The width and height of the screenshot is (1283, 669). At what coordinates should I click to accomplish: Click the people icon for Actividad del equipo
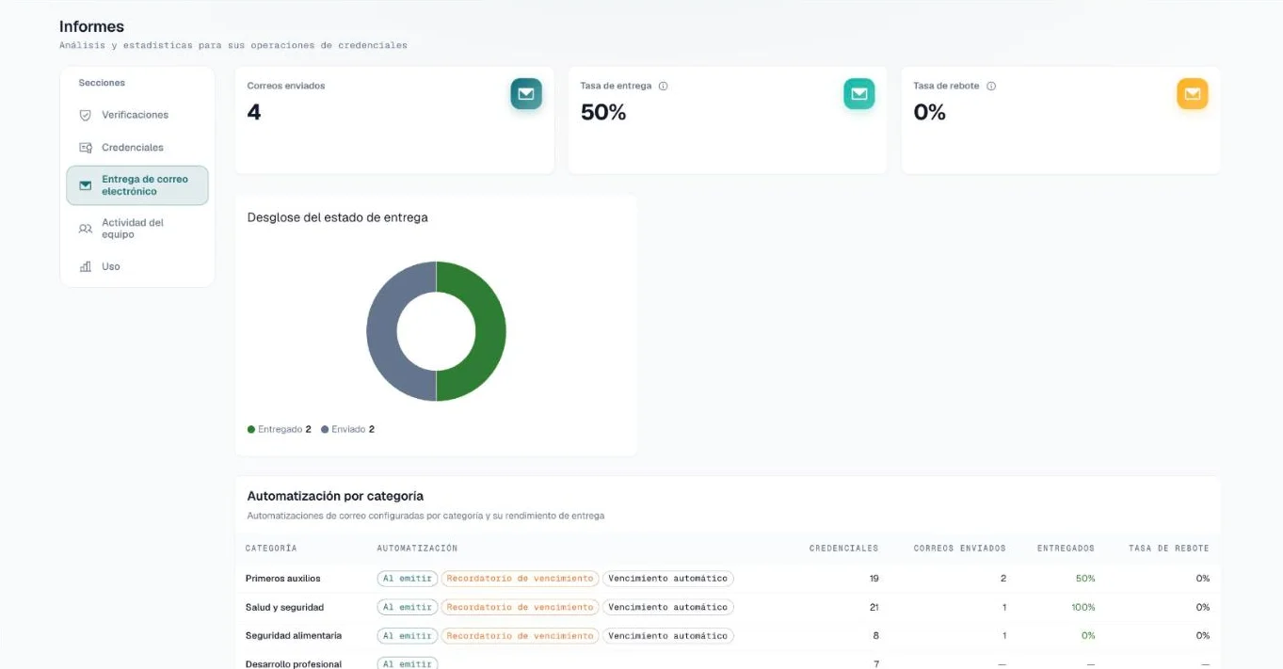point(86,229)
